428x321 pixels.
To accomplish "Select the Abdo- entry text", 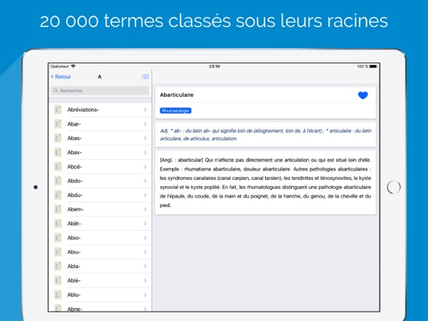I will pos(74,181).
